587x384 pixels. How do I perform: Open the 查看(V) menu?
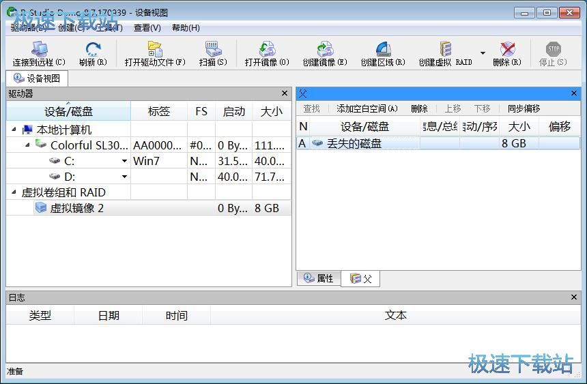point(147,28)
